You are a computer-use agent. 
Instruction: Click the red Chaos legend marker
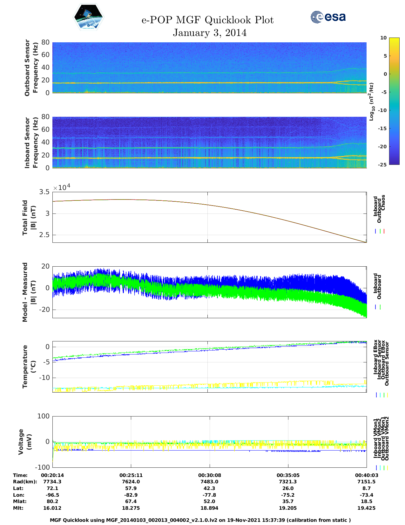tap(384, 231)
